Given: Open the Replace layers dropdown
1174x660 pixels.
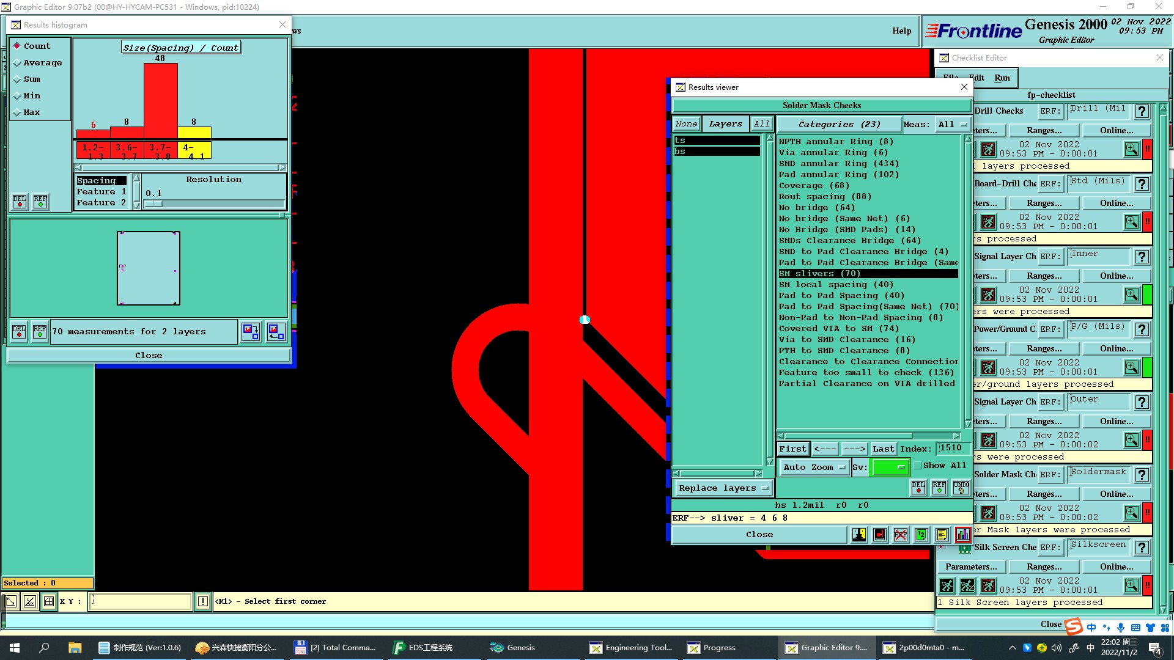Looking at the screenshot, I should pos(723,488).
